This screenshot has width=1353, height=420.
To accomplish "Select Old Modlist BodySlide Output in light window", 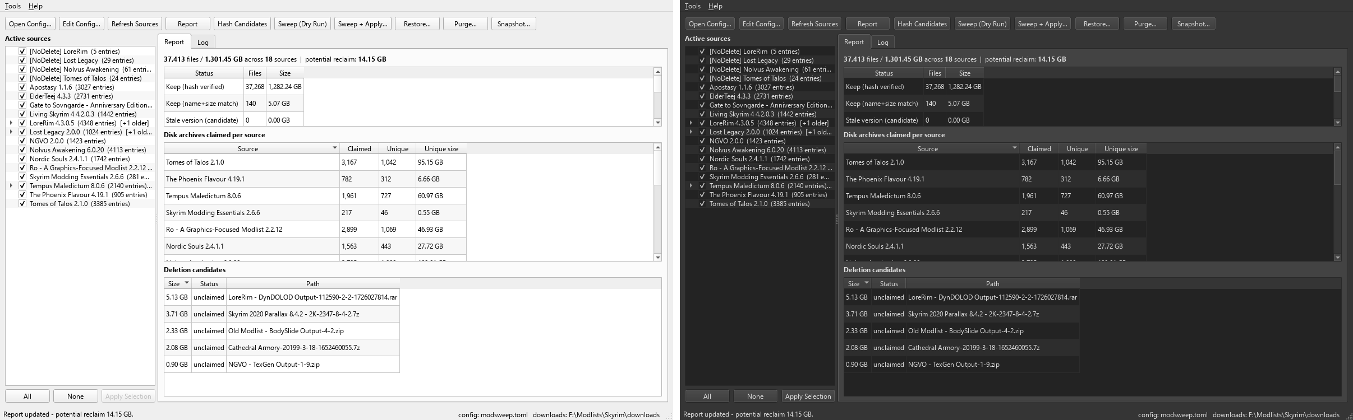I will point(282,331).
